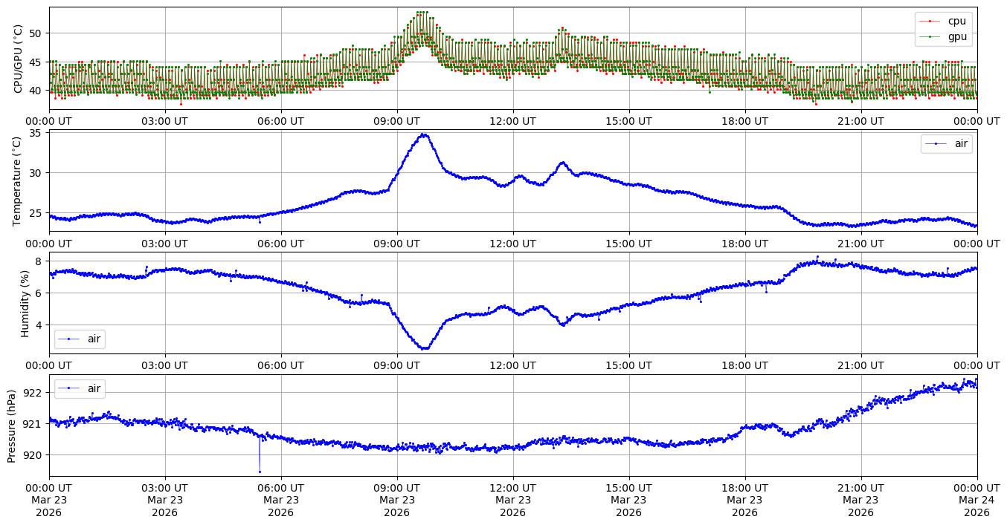
Task: Click the 50 tick on the CPU/GPU axis
Action: [x=36, y=33]
